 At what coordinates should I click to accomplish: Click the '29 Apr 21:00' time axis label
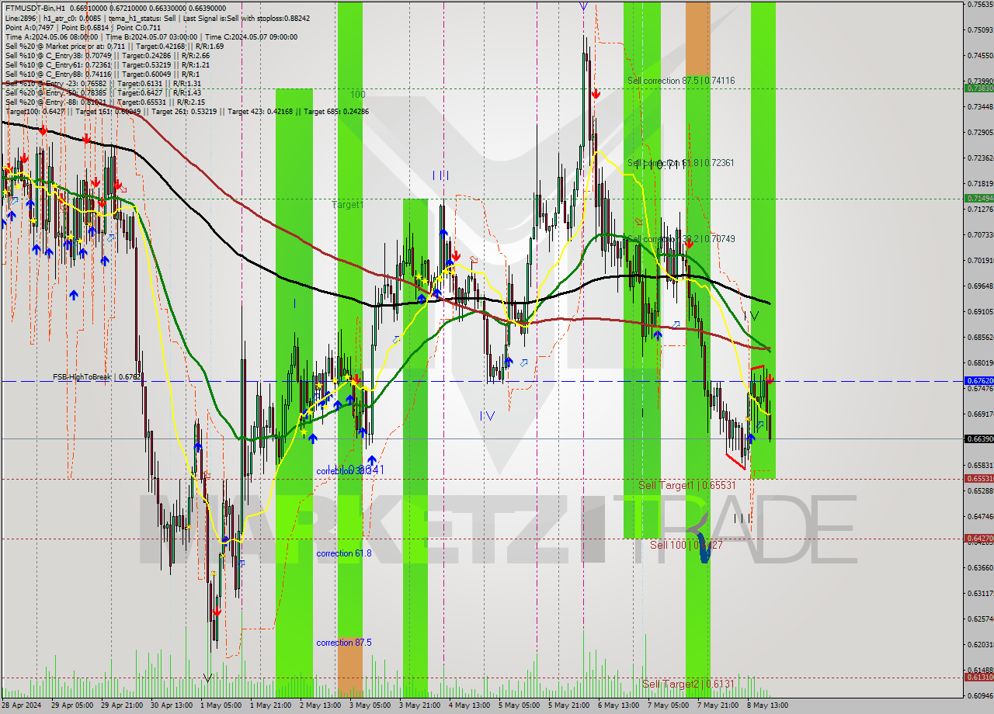[122, 706]
